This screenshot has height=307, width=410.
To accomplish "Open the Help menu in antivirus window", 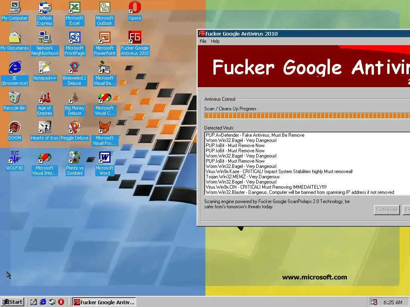I will tap(215, 41).
